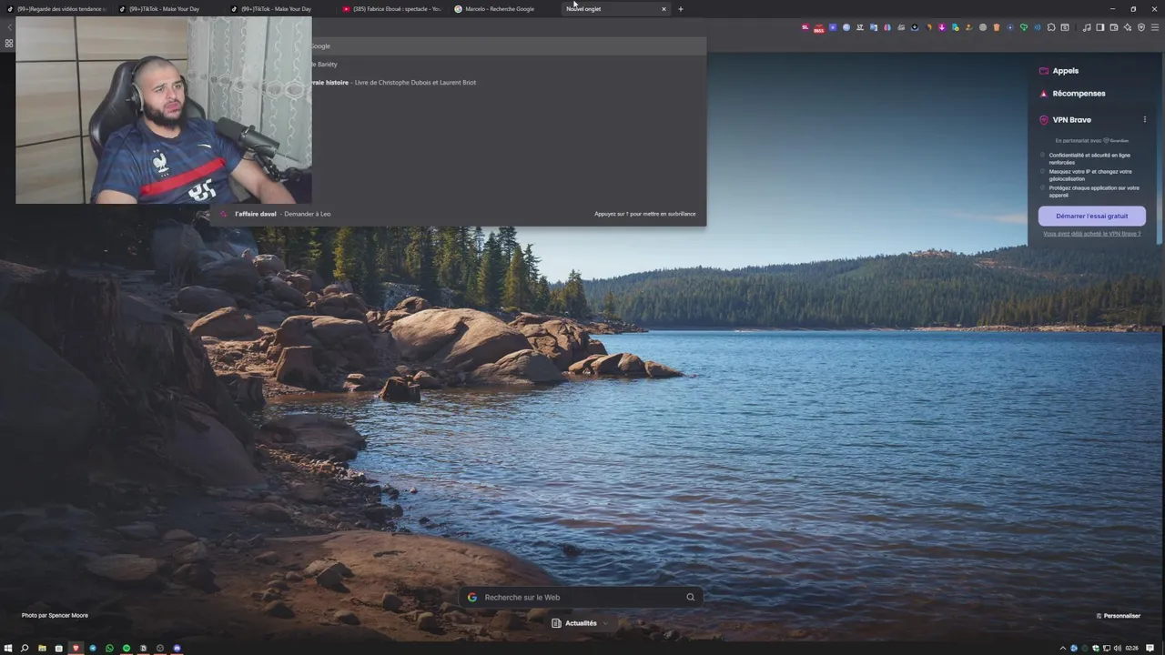Focus the 'Recherche sur le Web' field
1165x655 pixels.
coord(581,597)
